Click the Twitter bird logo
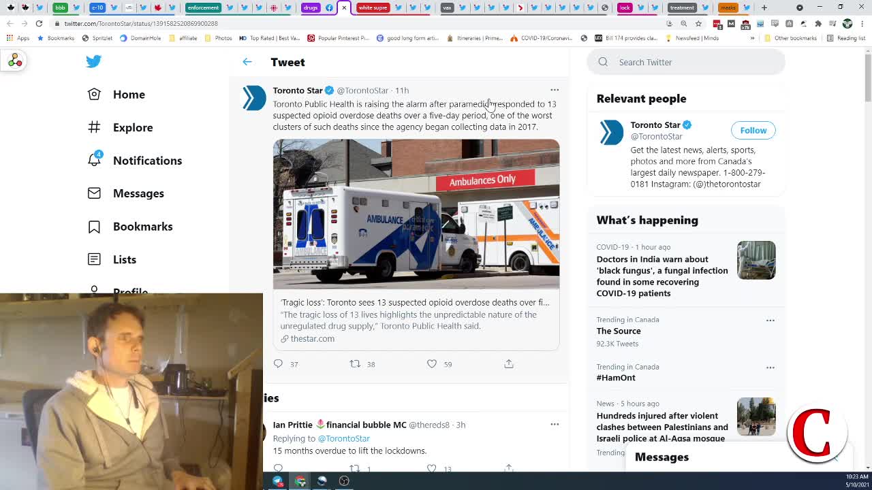872x490 pixels. (x=94, y=61)
